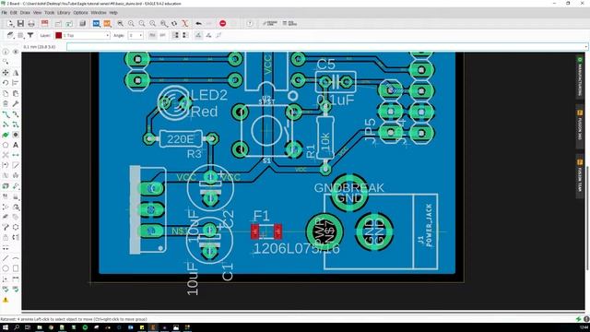Select the Ripup tool
Screen dimensions: 590x332
coord(16,114)
